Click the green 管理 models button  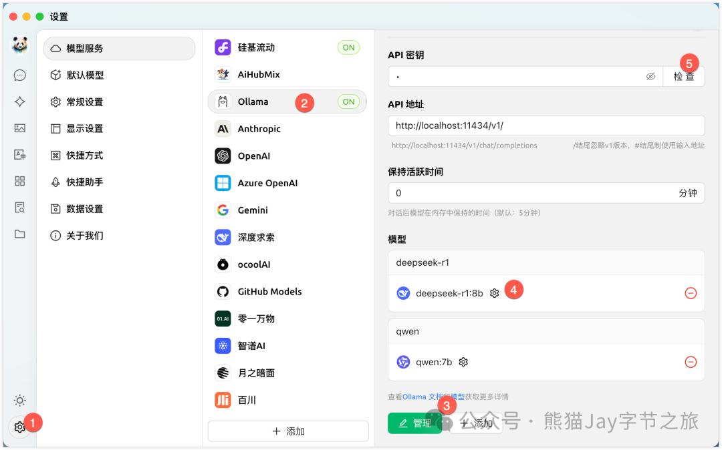click(x=414, y=423)
